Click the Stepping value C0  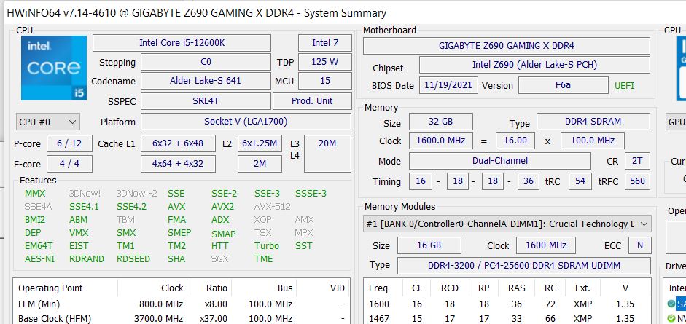coord(206,62)
